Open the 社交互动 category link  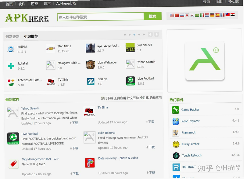[133, 98]
